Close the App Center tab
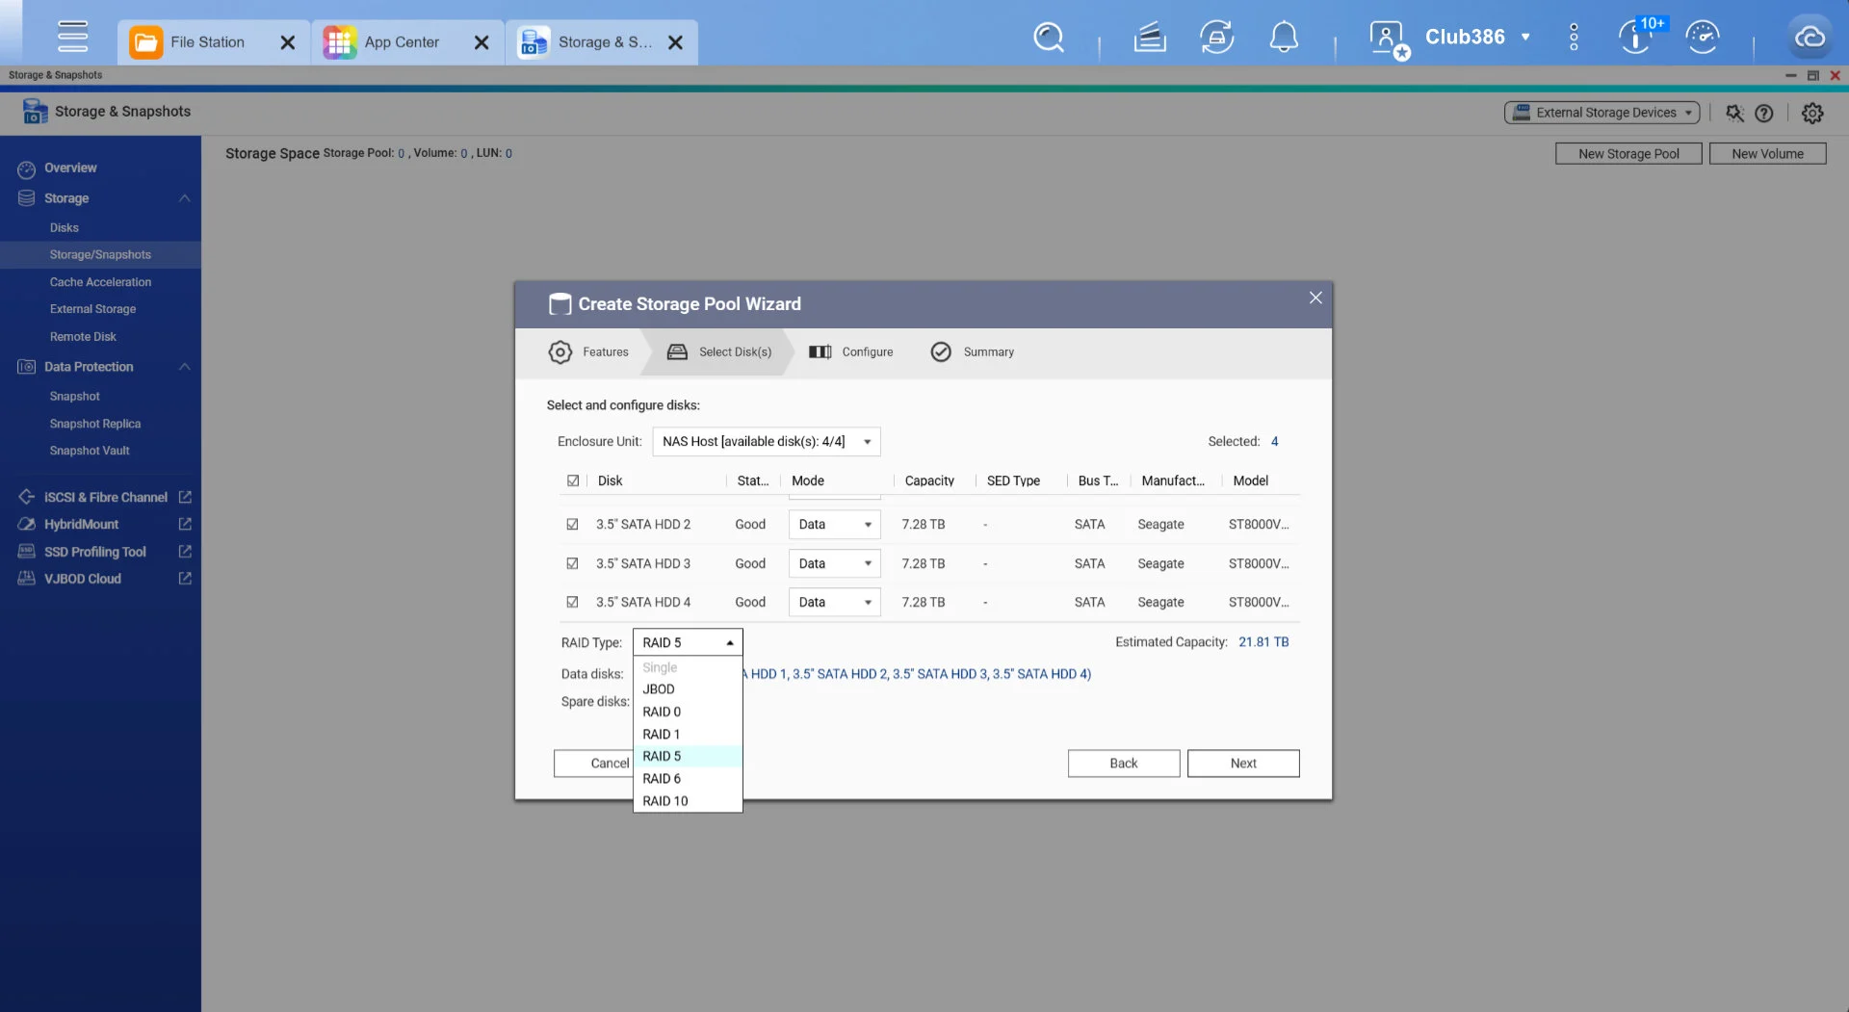The height and width of the screenshot is (1012, 1849). [x=482, y=42]
